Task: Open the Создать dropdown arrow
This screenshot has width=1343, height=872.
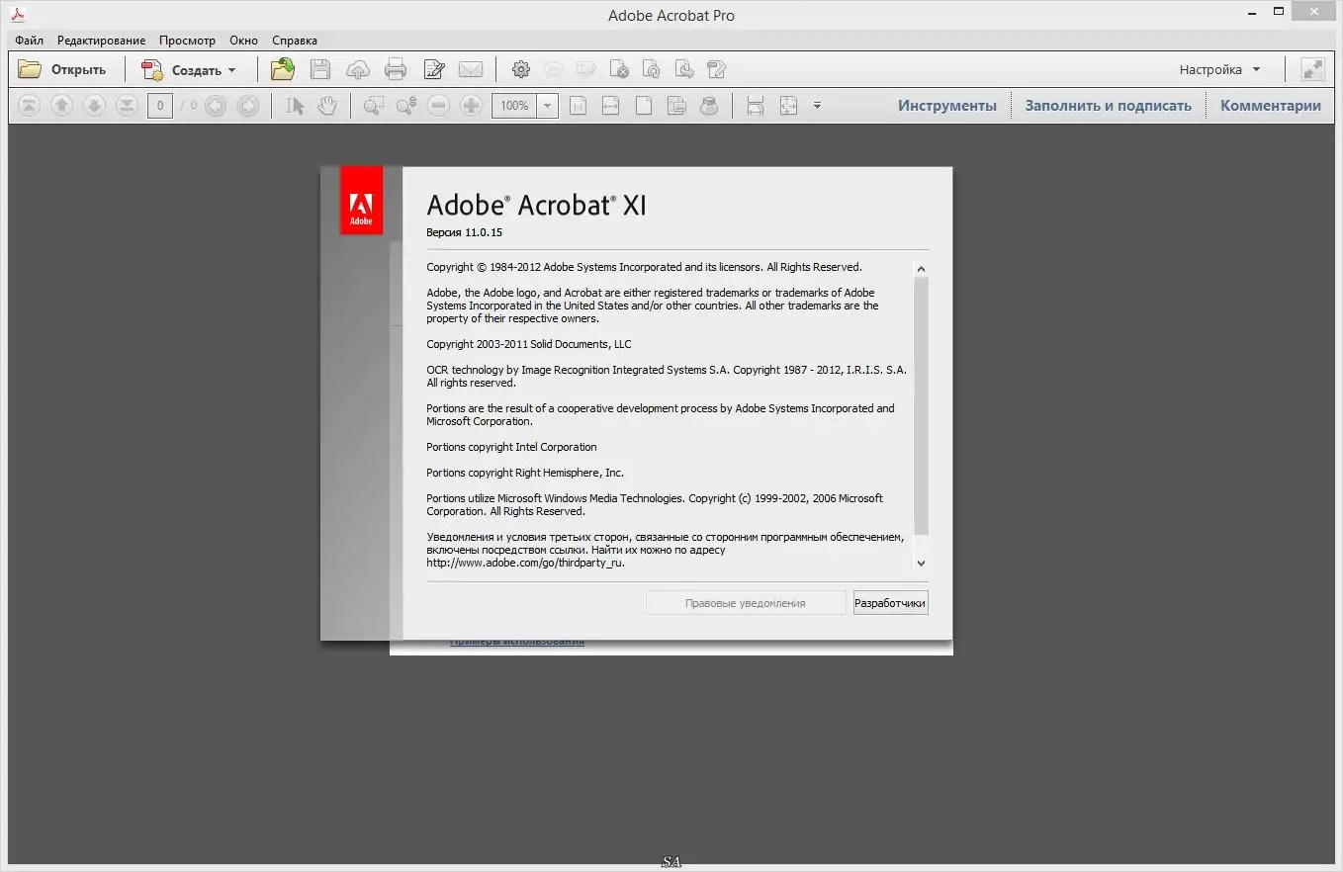Action: (x=232, y=70)
